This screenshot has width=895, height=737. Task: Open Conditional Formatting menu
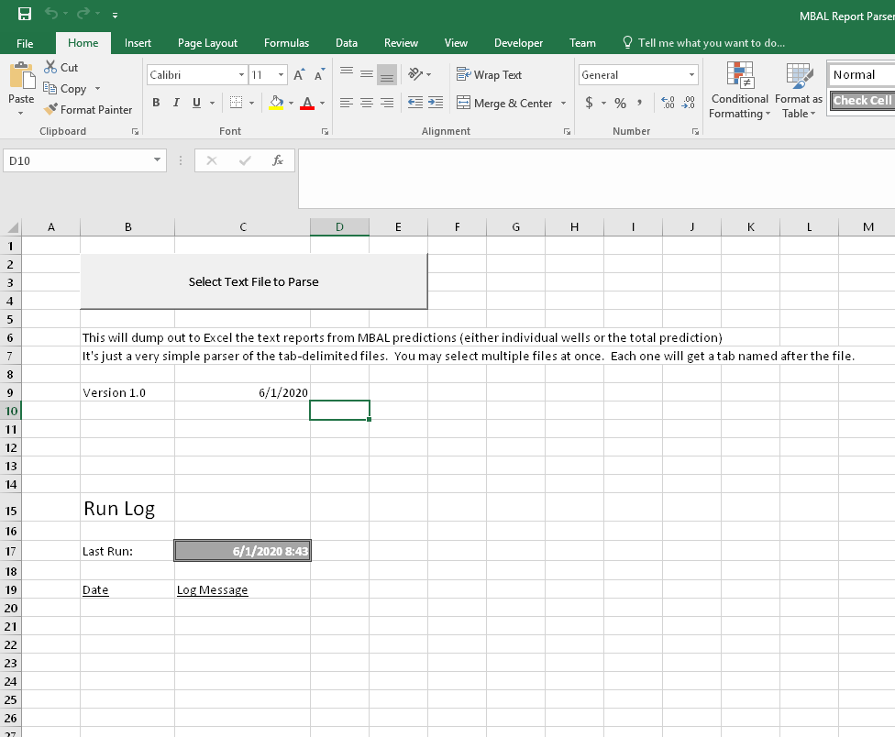[x=739, y=92]
